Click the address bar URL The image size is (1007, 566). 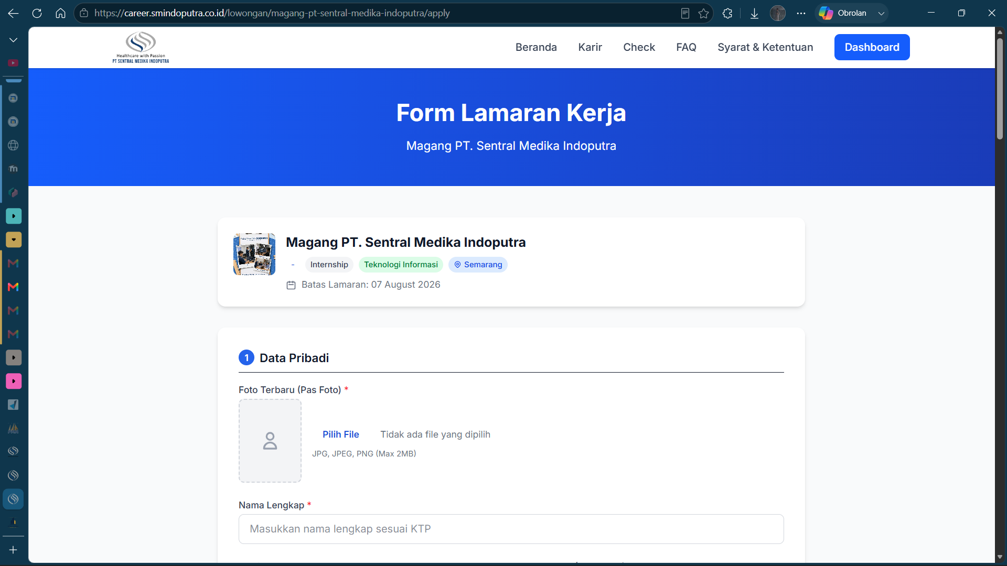[272, 13]
